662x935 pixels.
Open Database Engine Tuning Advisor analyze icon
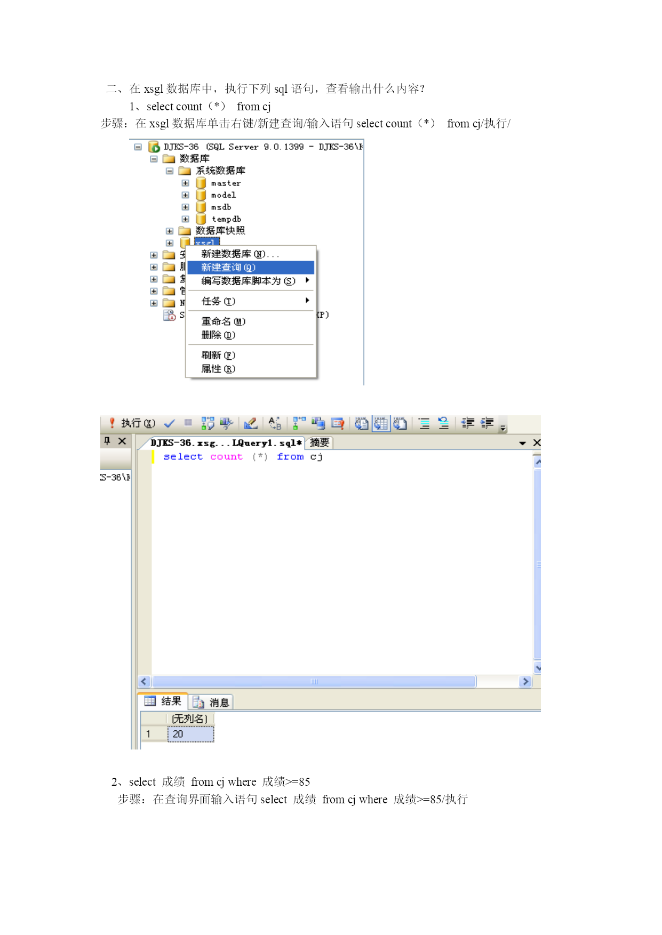point(226,423)
